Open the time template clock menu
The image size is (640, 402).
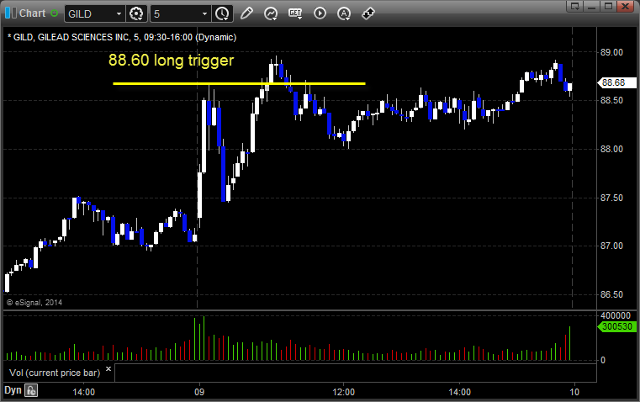point(223,13)
